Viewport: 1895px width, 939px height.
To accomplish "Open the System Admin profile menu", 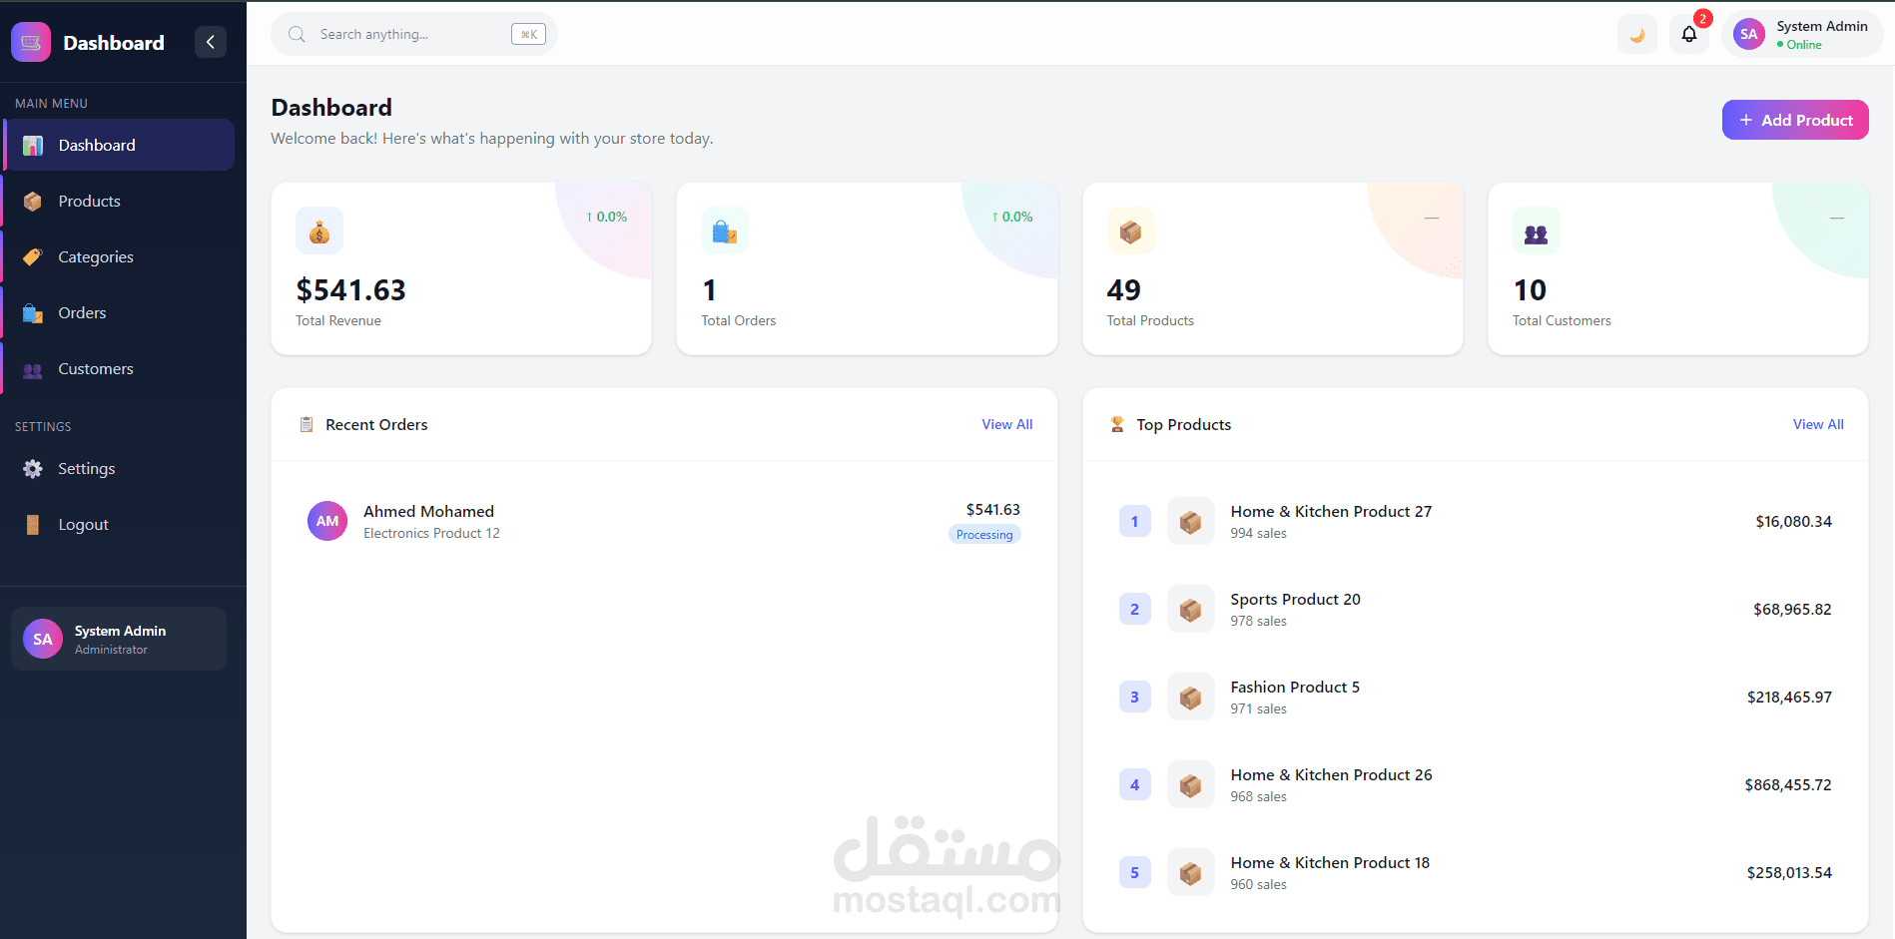I will pyautogui.click(x=1802, y=34).
